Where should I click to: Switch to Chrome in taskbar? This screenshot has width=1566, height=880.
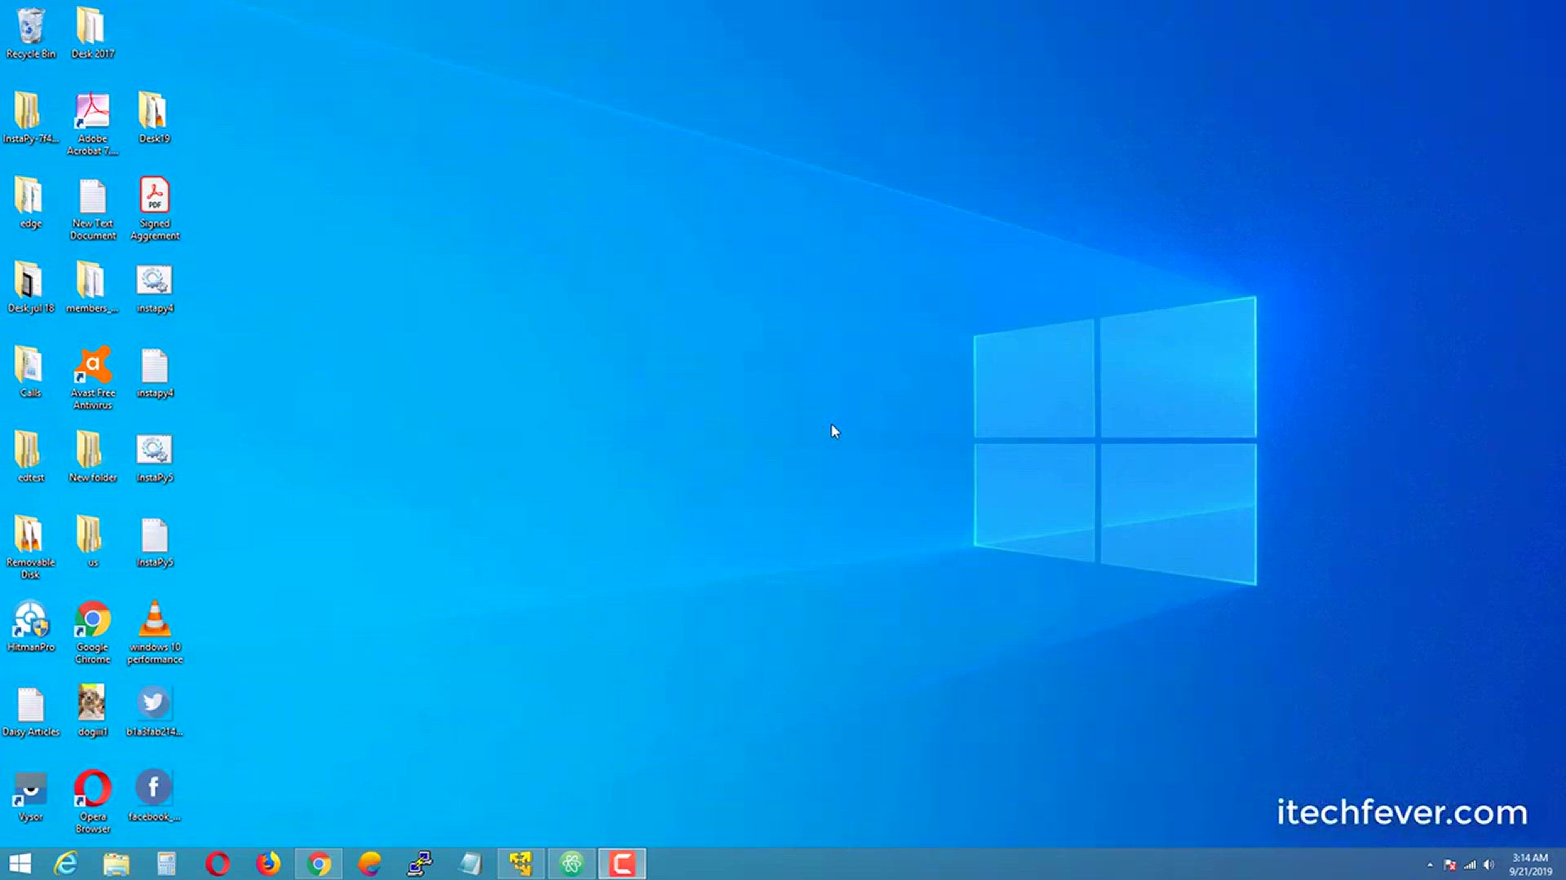319,864
